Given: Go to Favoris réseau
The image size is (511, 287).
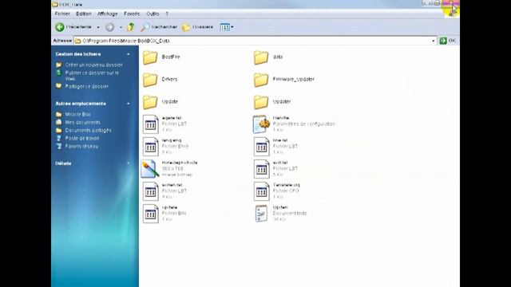Looking at the screenshot, I should pyautogui.click(x=81, y=147).
